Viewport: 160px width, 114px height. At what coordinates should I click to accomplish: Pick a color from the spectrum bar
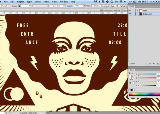[x=144, y=94]
